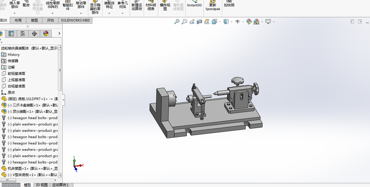
Task: Select the 注解 (Annotations) tree item
Action: [x=8, y=67]
